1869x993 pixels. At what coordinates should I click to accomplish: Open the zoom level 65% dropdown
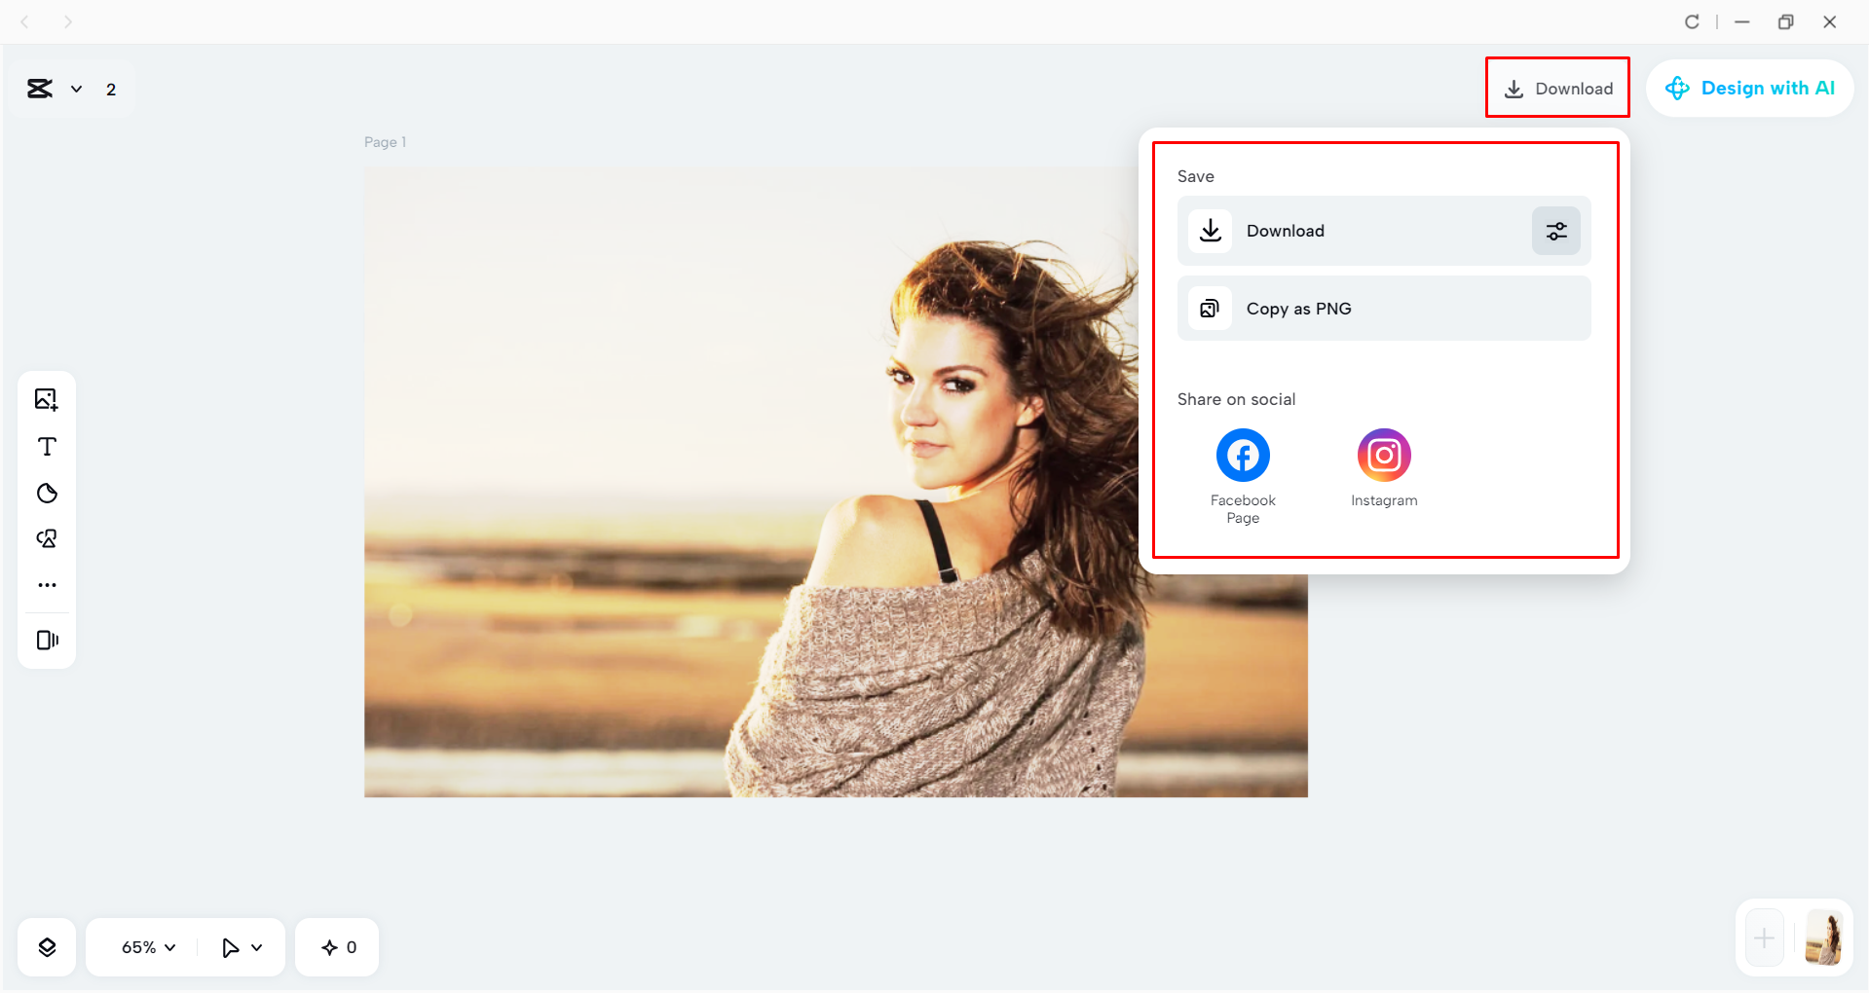144,945
